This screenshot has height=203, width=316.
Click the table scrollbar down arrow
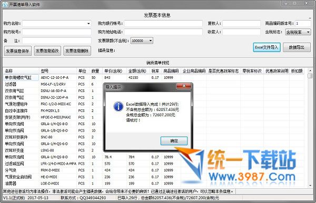pos(310,186)
